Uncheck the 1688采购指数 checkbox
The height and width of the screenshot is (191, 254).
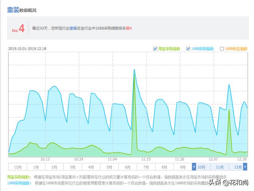188,49
